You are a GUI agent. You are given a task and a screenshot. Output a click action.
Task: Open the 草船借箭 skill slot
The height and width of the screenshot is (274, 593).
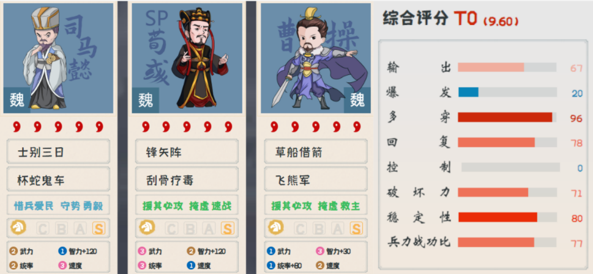click(316, 151)
